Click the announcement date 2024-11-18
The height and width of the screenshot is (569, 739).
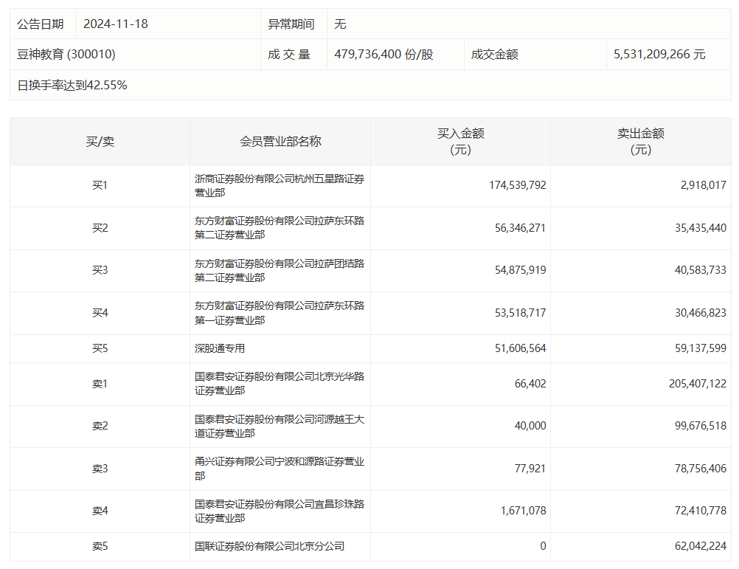point(116,24)
